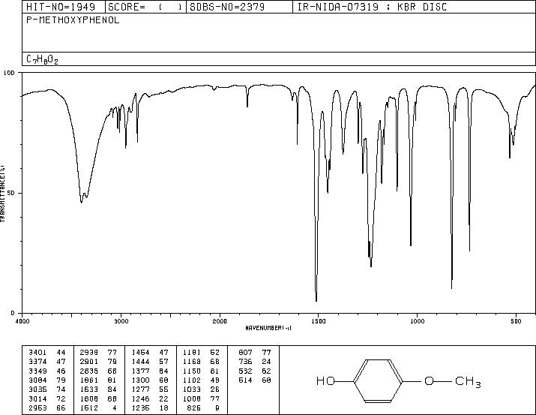The image size is (536, 415).
Task: Click peak wavenumber 3349 in the table
Action: tap(37, 371)
